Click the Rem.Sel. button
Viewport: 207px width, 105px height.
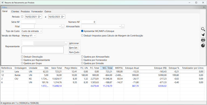[x=73, y=48]
